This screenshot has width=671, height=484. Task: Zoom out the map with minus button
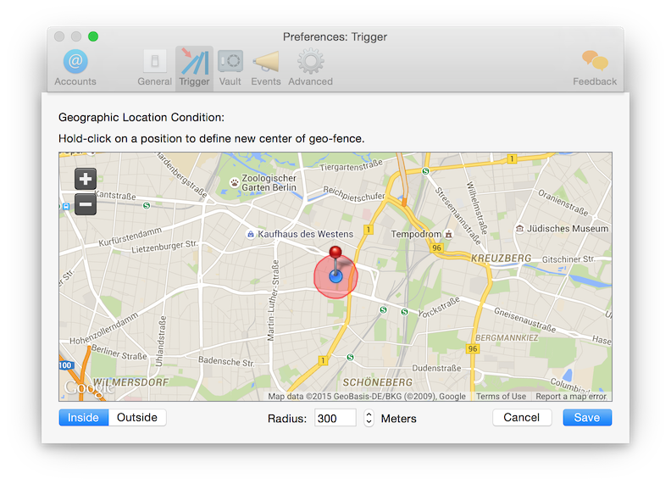coord(86,204)
